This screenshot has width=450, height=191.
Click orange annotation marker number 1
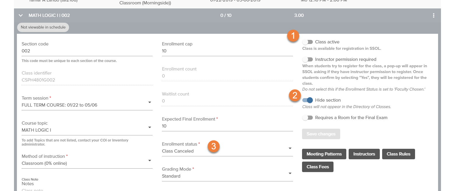(293, 36)
